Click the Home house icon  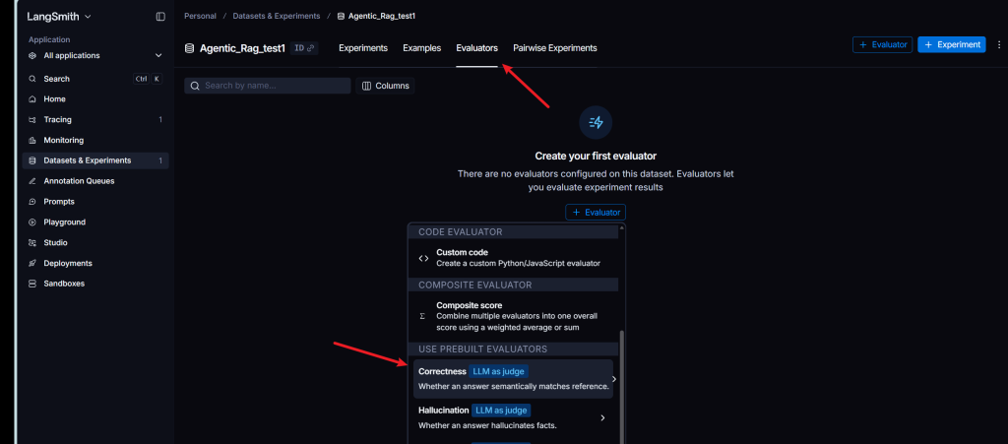[32, 99]
